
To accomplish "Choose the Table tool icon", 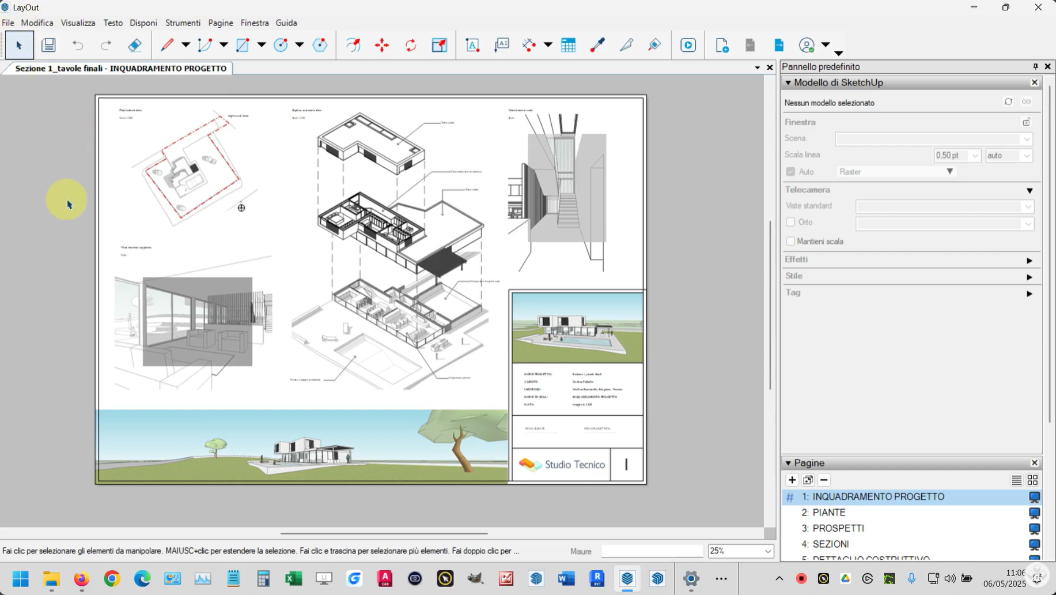I will (568, 45).
